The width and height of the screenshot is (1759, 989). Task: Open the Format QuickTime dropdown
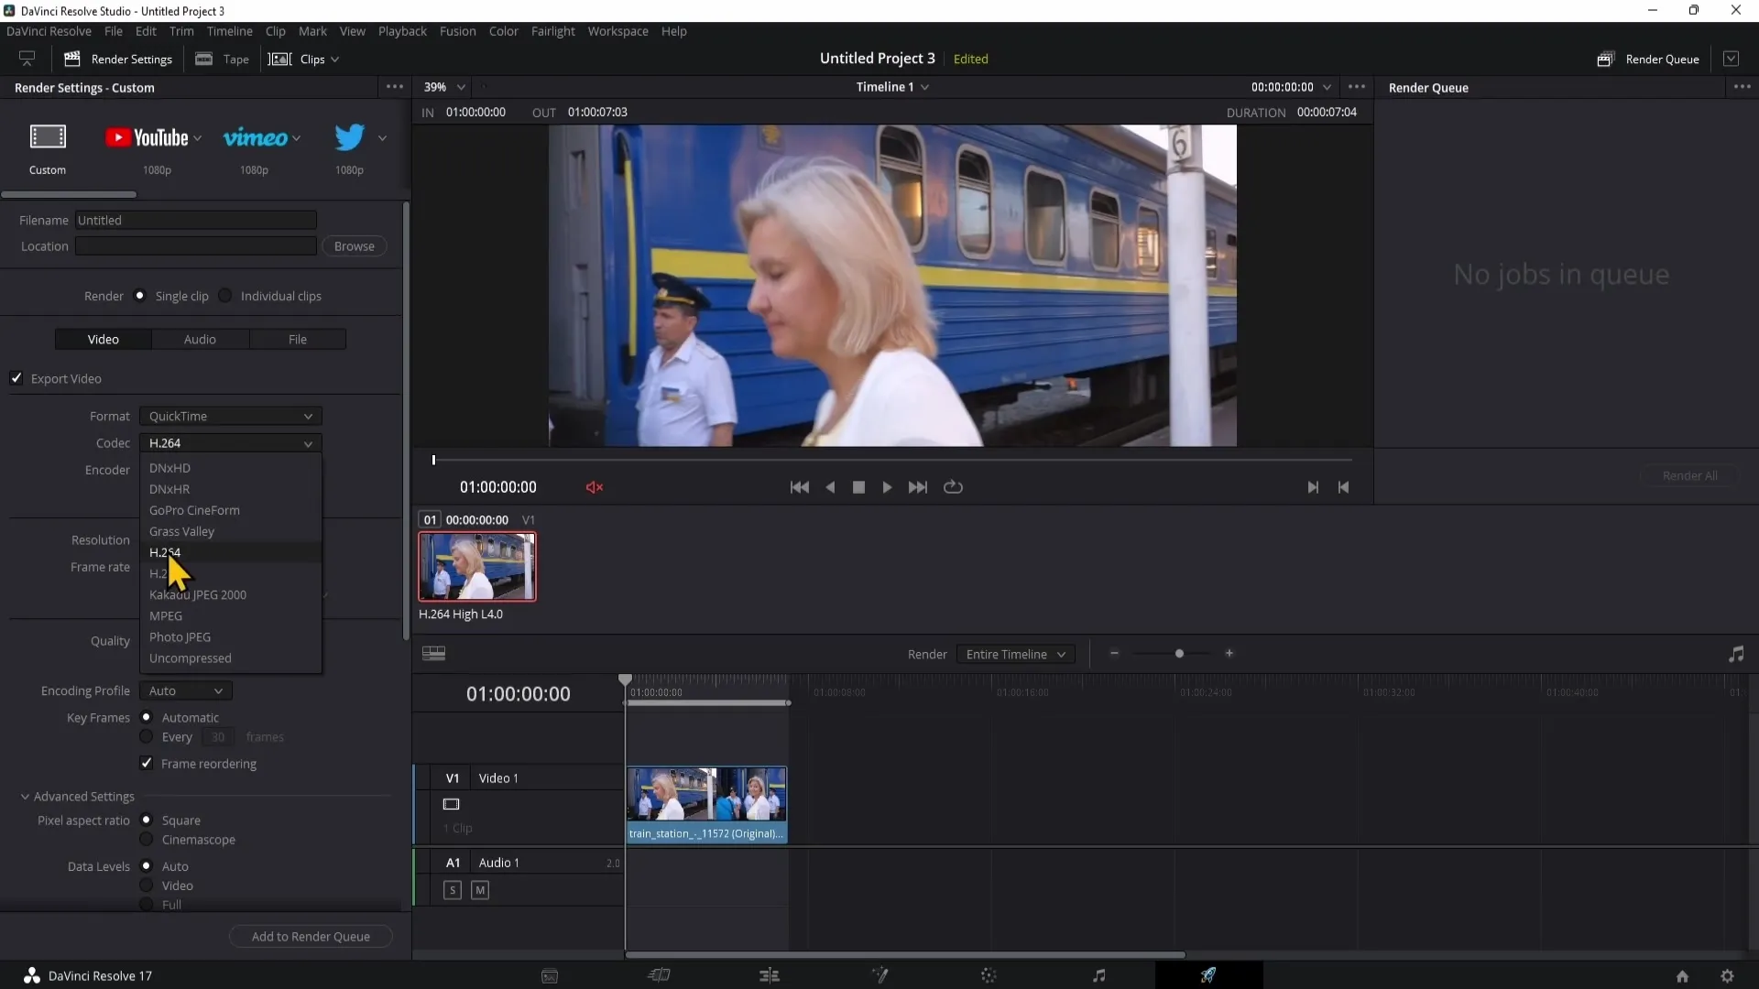point(228,416)
